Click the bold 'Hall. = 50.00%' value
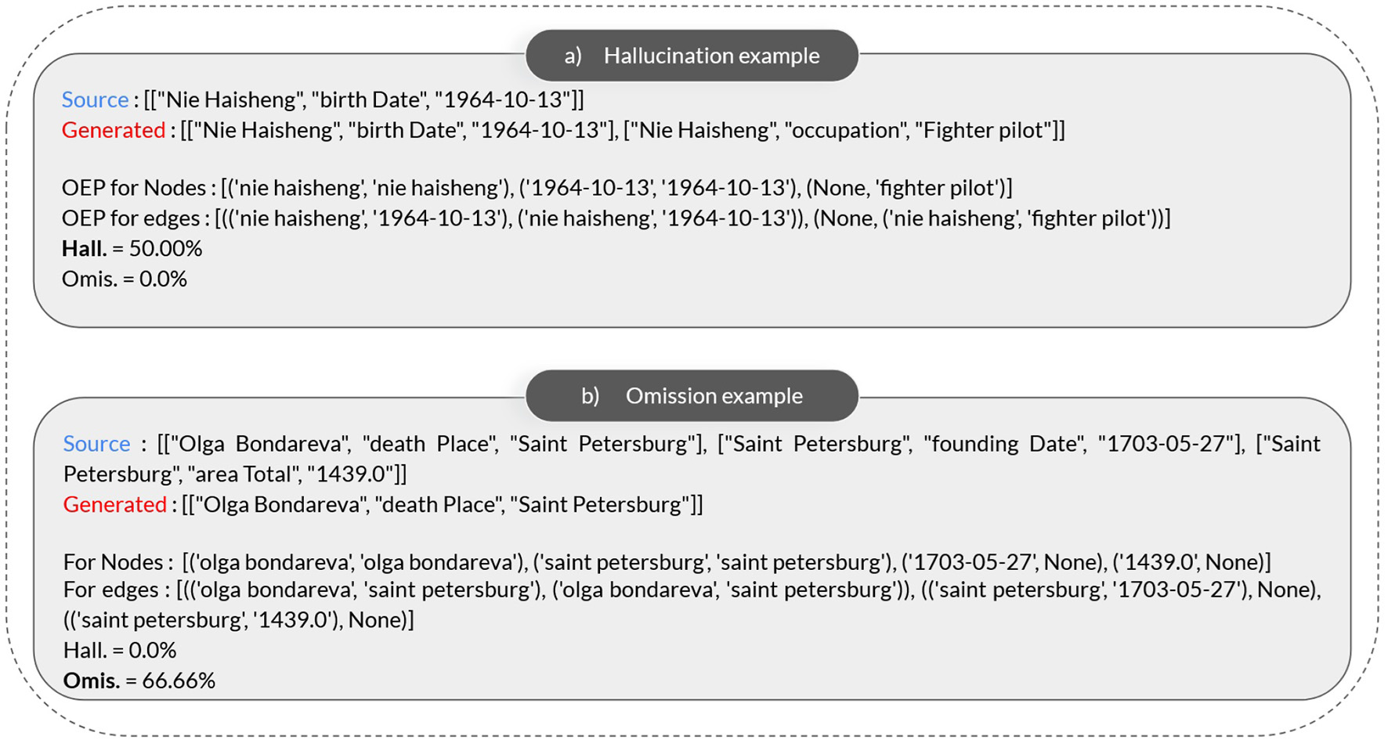The image size is (1388, 743). tap(132, 248)
